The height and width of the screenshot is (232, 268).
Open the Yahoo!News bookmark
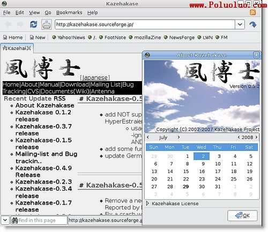(69, 38)
